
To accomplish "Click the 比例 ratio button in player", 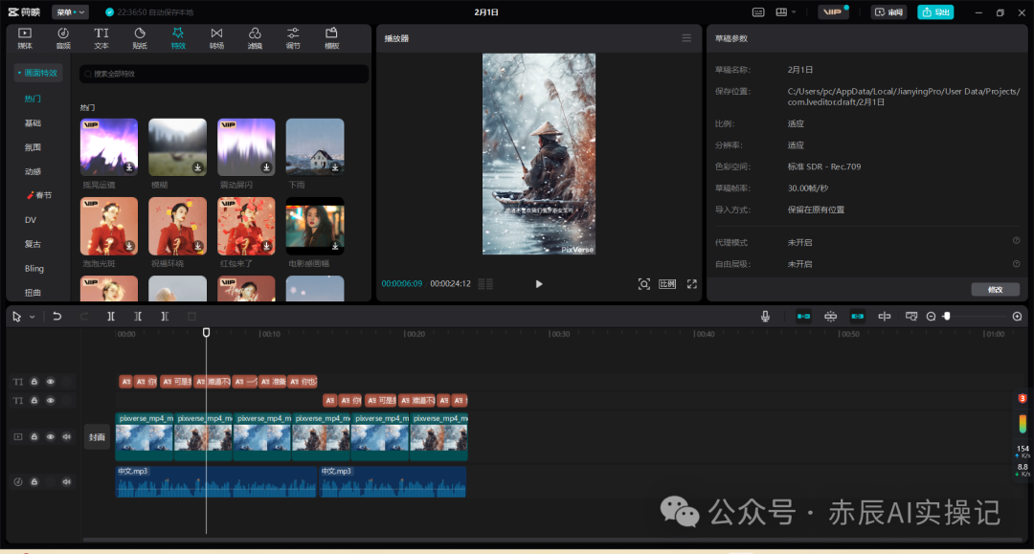I will pyautogui.click(x=667, y=284).
